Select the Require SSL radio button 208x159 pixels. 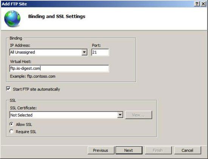tap(12, 131)
